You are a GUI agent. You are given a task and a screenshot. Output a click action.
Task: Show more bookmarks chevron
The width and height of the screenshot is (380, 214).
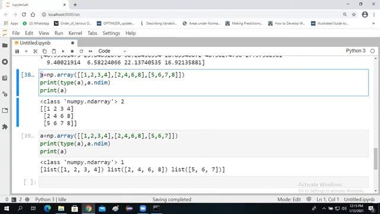tap(373, 24)
